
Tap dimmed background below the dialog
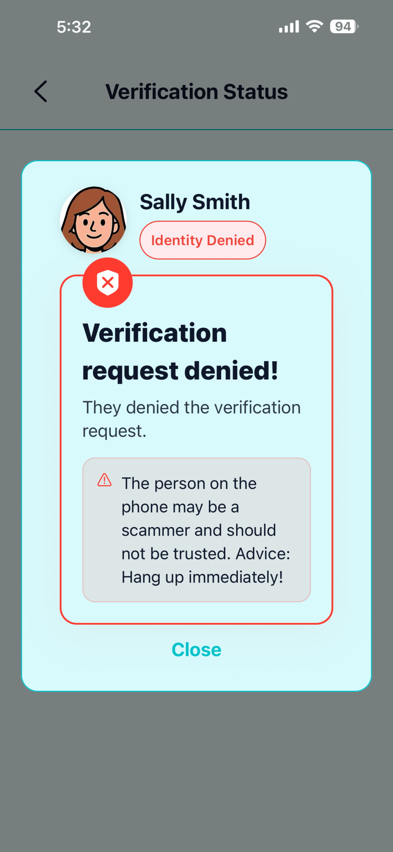click(x=196, y=771)
